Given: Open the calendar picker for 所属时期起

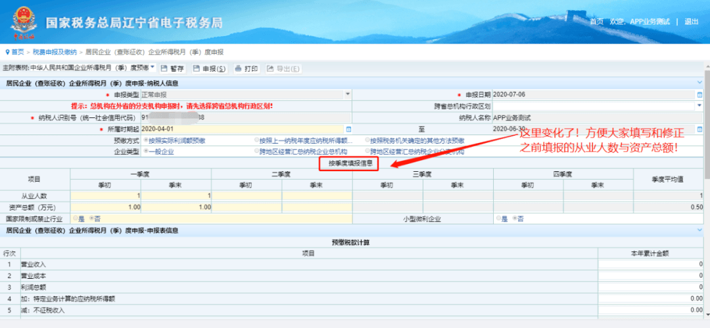Looking at the screenshot, I should pyautogui.click(x=348, y=129).
